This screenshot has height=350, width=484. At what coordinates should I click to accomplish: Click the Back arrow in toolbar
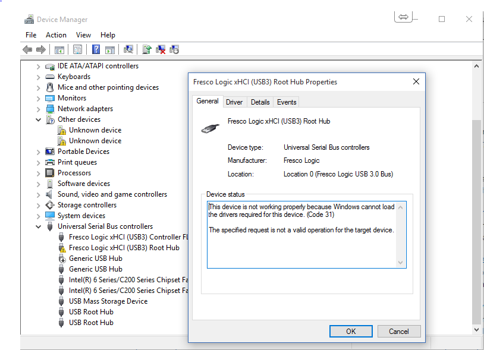pos(27,49)
